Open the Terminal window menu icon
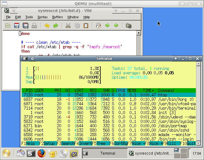204x160 pixels. click(25, 59)
